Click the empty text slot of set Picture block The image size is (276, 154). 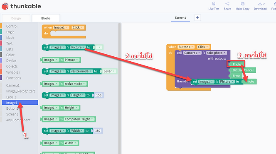(x=99, y=47)
